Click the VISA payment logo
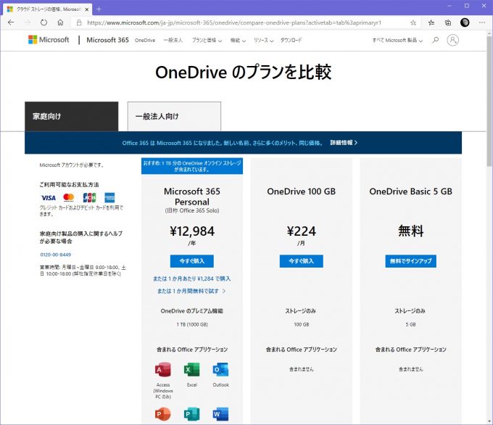493x425 pixels. point(49,198)
